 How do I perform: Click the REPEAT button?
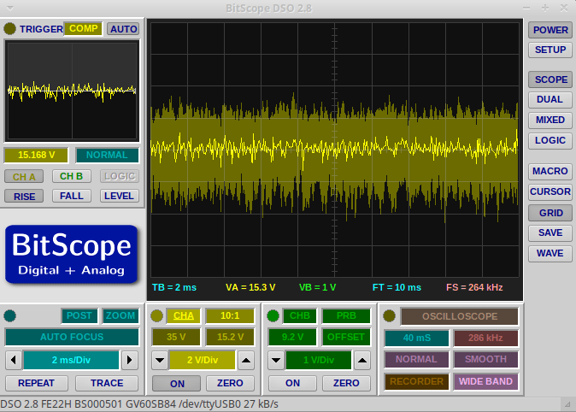pos(37,383)
